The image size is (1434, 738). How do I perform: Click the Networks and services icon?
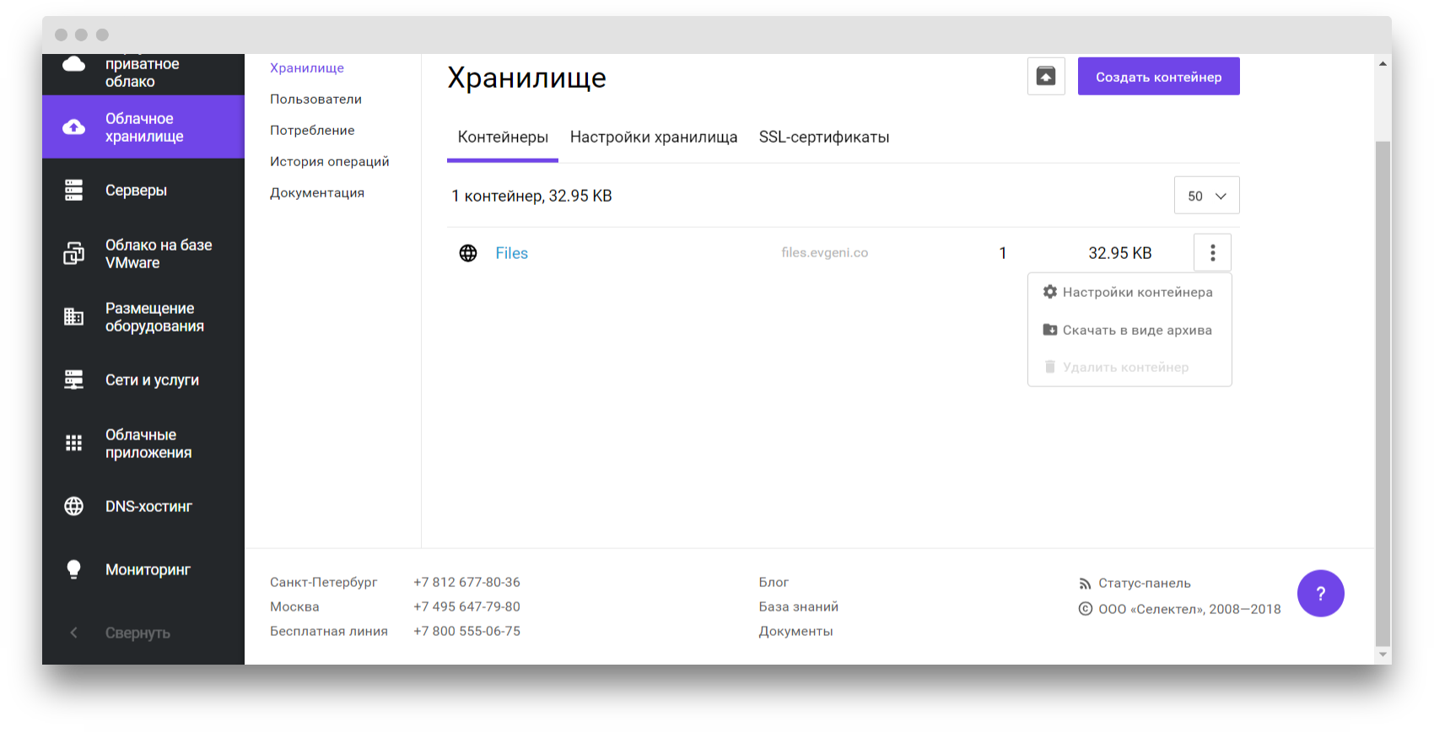click(74, 380)
